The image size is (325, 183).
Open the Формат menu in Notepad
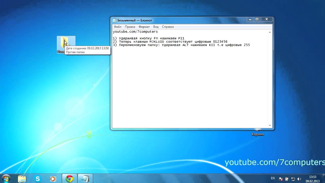pos(144,27)
